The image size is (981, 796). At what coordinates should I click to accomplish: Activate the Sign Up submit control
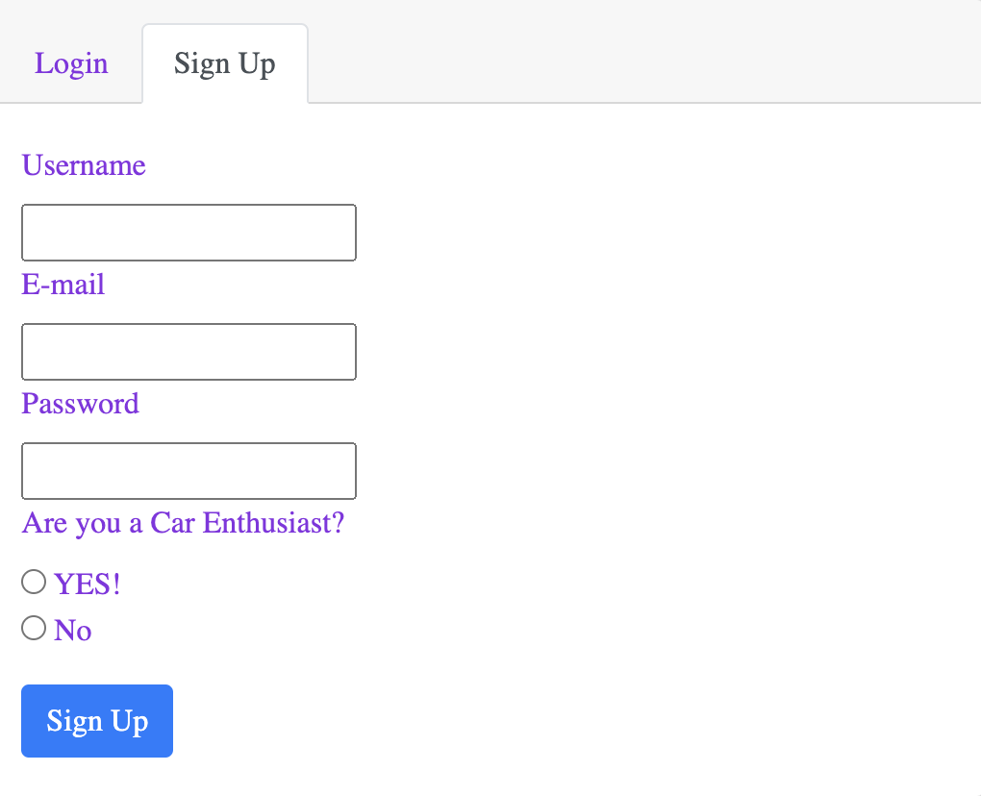[x=96, y=720]
